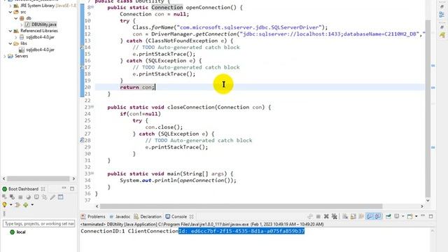Screen dimensions: 448x252
Task: Open dropdown arrow beside green plus icon
Action: [32, 204]
